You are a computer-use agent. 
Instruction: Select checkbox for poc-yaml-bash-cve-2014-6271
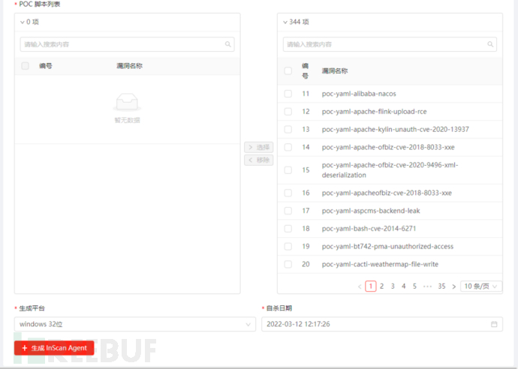pos(288,229)
